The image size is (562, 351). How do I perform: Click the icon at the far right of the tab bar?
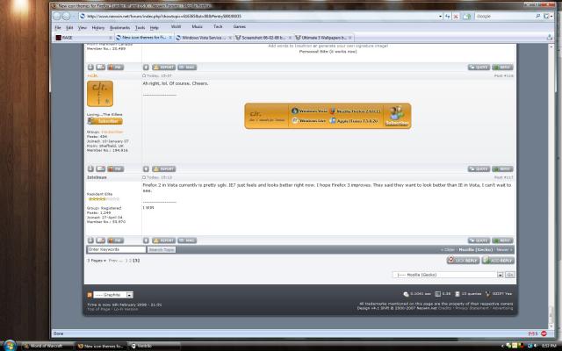(550, 37)
